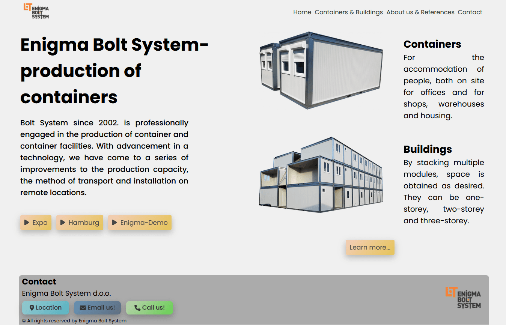Click the Hamburg button
Image resolution: width=506 pixels, height=325 pixels.
pos(80,223)
